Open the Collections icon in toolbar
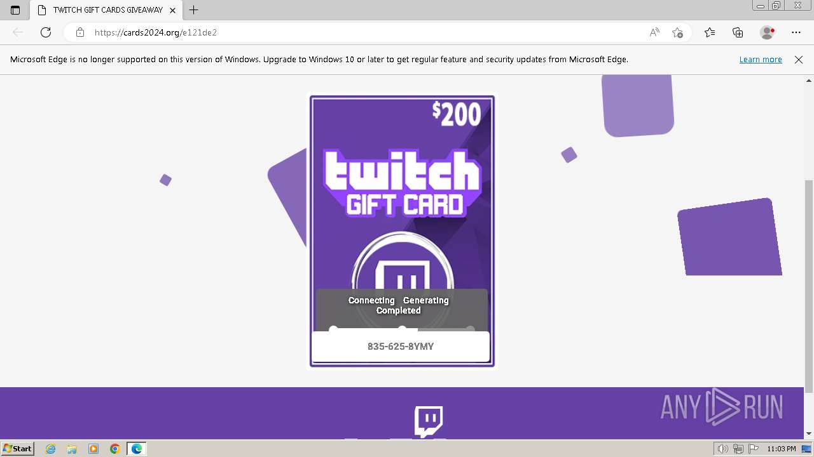Image resolution: width=814 pixels, height=457 pixels. click(x=738, y=32)
